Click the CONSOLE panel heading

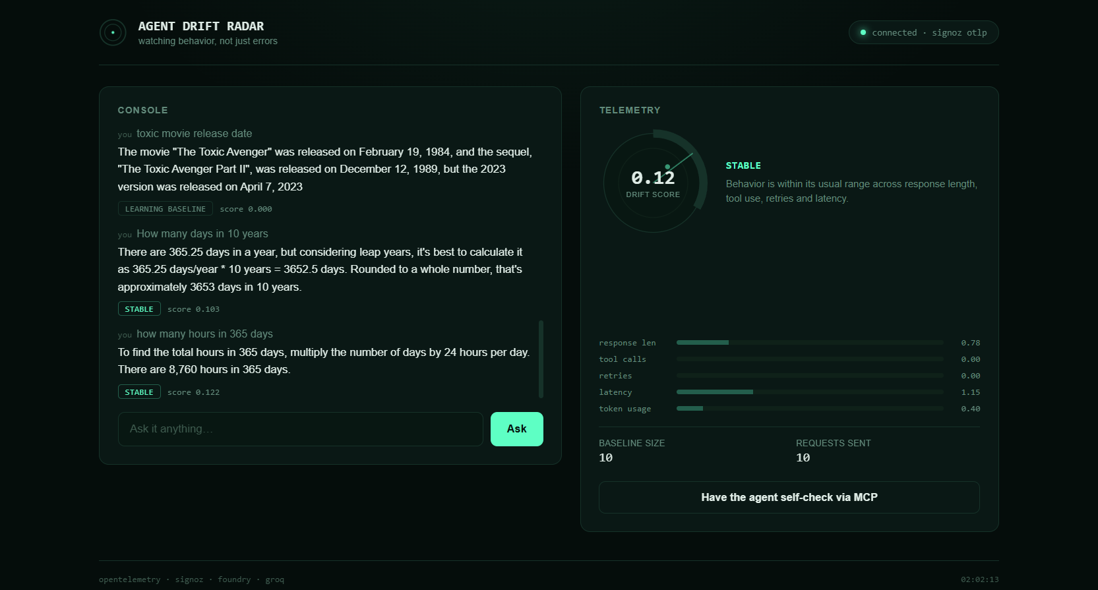point(142,110)
